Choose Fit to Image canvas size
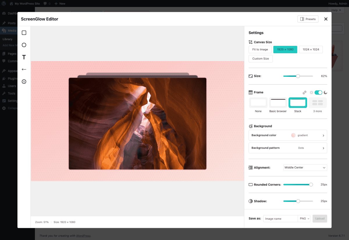 pos(260,49)
